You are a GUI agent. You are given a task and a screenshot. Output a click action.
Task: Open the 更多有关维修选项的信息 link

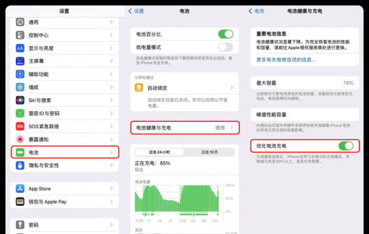[286, 60]
